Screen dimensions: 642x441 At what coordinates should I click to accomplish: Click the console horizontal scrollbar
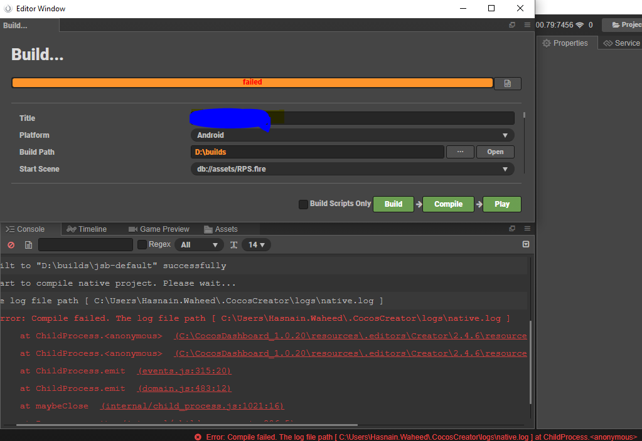187,425
